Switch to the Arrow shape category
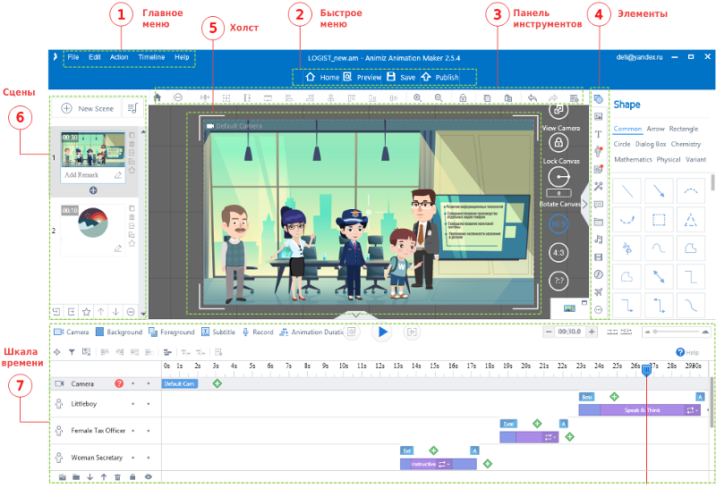 click(x=656, y=129)
